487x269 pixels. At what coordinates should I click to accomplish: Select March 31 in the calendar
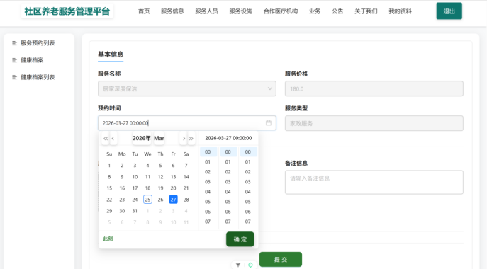coord(135,211)
